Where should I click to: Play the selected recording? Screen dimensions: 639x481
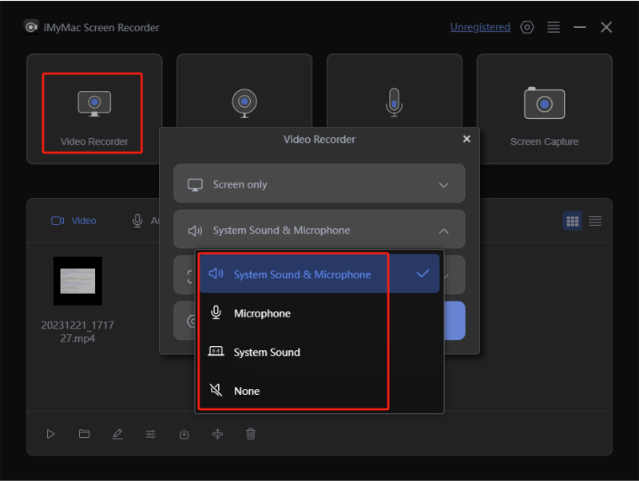click(x=50, y=434)
